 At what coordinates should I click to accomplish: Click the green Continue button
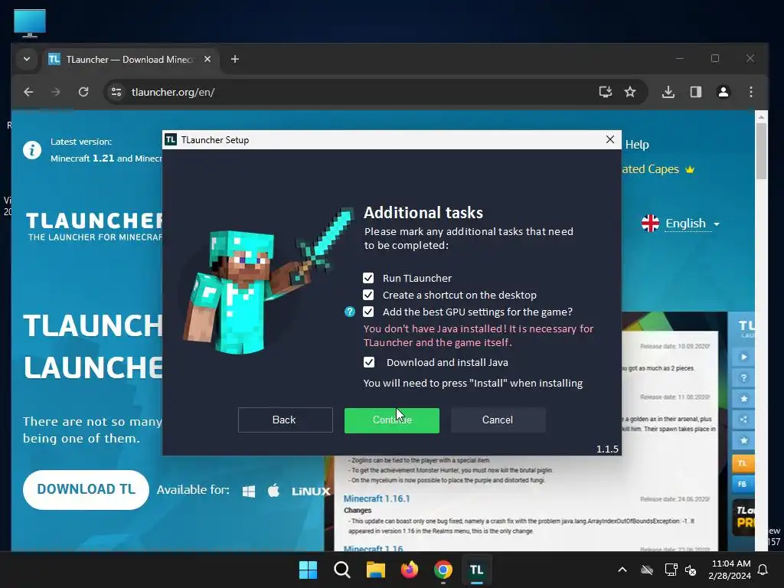click(391, 420)
